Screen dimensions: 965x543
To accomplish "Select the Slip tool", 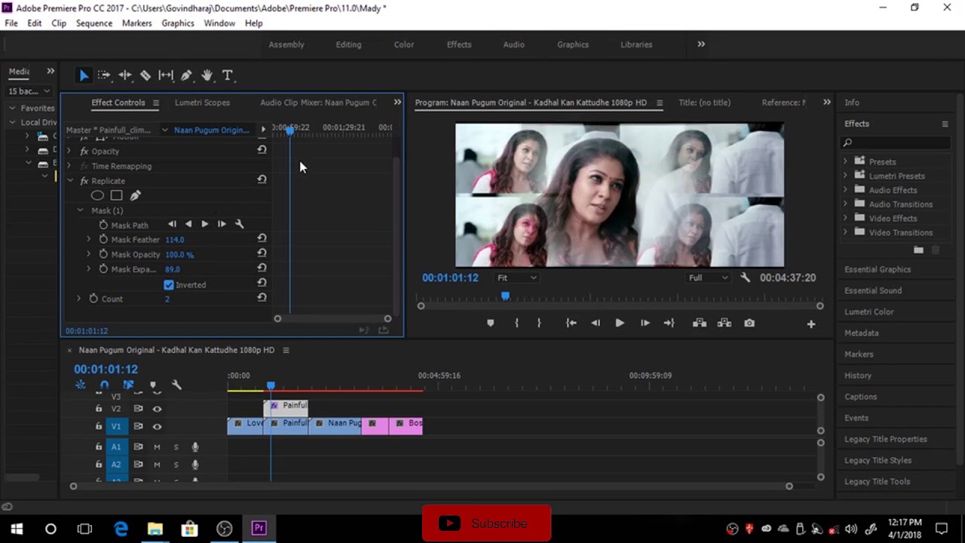I will click(x=166, y=75).
